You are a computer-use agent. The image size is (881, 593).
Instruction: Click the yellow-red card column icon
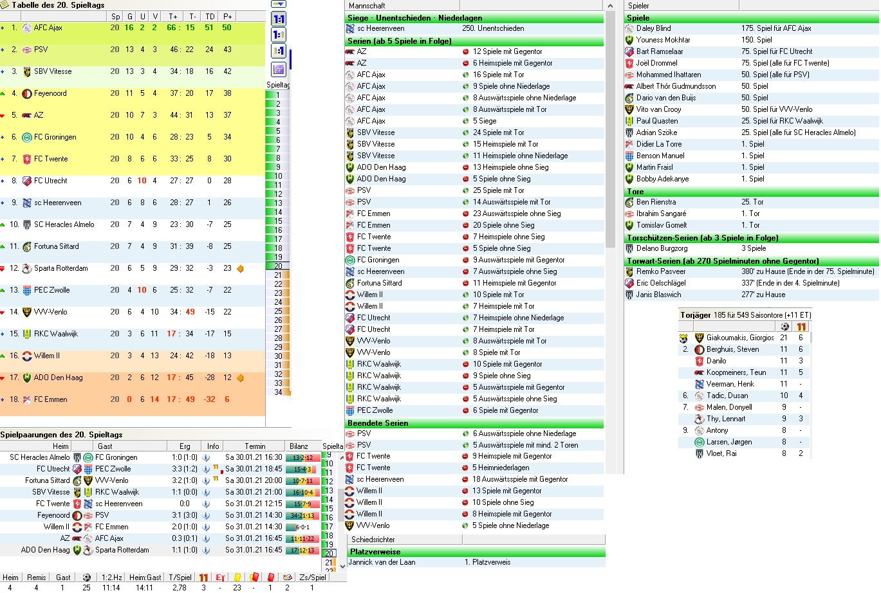(x=254, y=578)
